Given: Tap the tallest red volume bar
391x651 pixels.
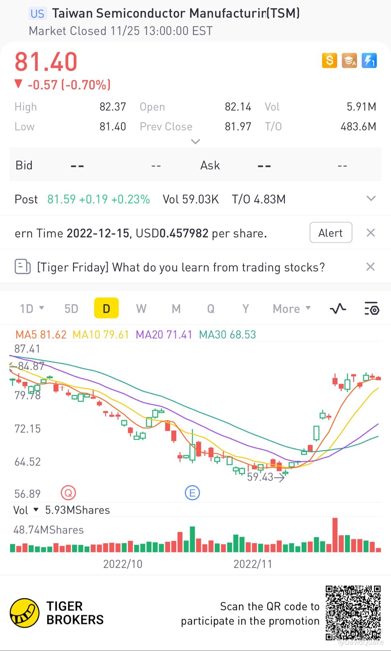Looking at the screenshot, I should 335,535.
